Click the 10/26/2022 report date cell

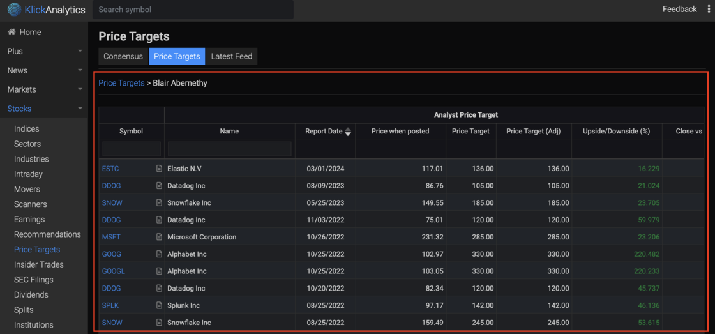pos(325,237)
